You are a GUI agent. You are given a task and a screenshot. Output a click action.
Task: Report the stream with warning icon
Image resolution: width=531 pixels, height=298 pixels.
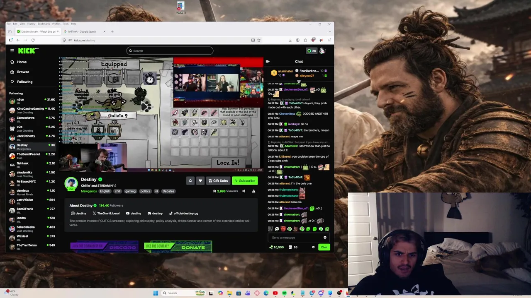[253, 191]
